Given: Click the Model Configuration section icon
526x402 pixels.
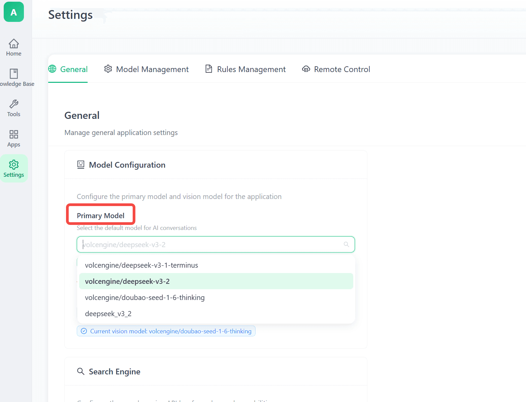Looking at the screenshot, I should coord(81,165).
